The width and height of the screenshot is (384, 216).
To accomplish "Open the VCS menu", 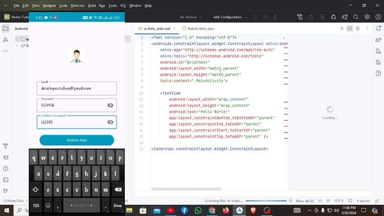I will click(122, 5).
